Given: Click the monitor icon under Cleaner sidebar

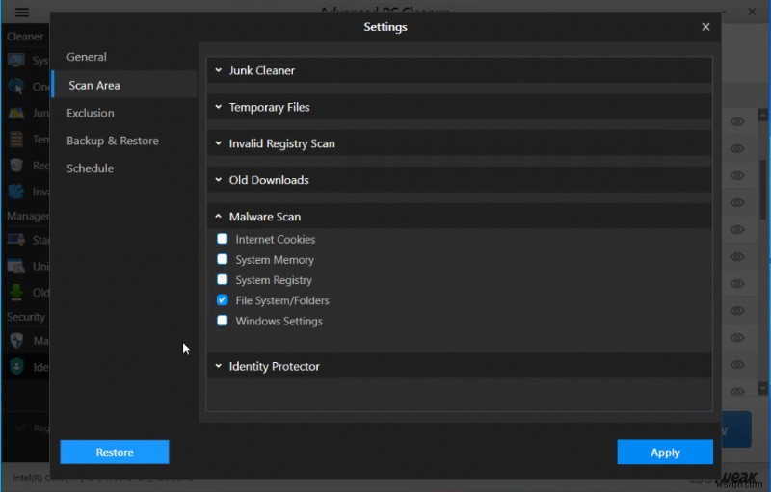Looking at the screenshot, I should [15, 61].
